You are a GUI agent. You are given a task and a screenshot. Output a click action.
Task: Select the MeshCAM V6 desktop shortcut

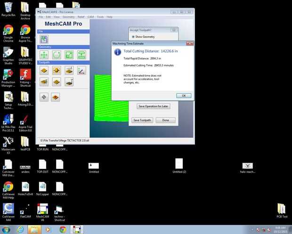43,212
